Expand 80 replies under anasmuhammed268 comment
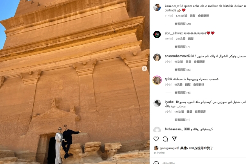 (183, 70)
